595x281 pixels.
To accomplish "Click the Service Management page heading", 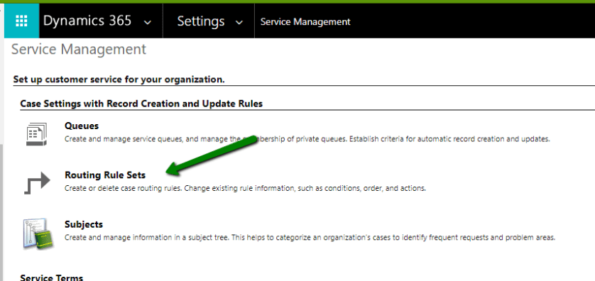I will pos(79,50).
